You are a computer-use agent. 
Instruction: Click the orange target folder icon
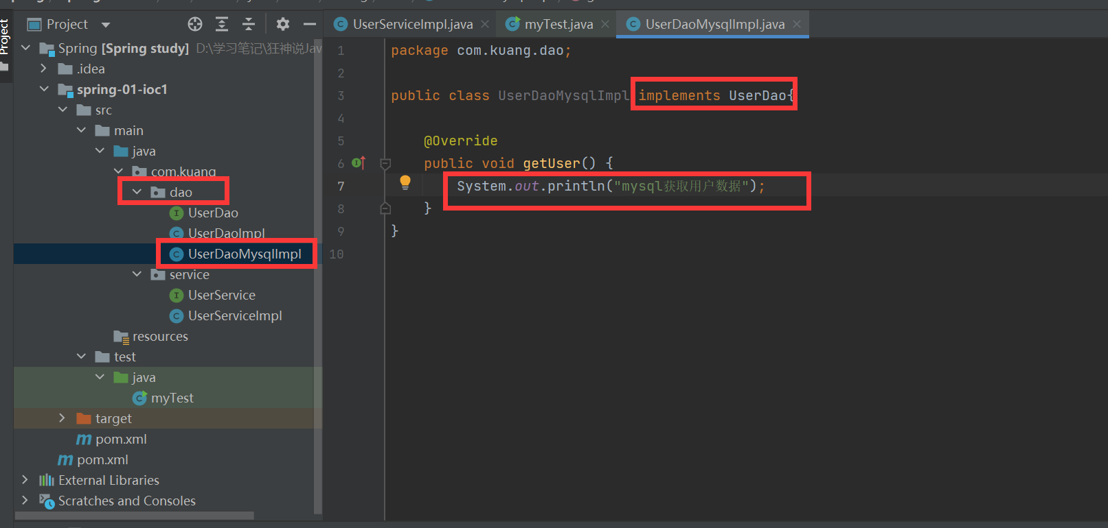[84, 418]
